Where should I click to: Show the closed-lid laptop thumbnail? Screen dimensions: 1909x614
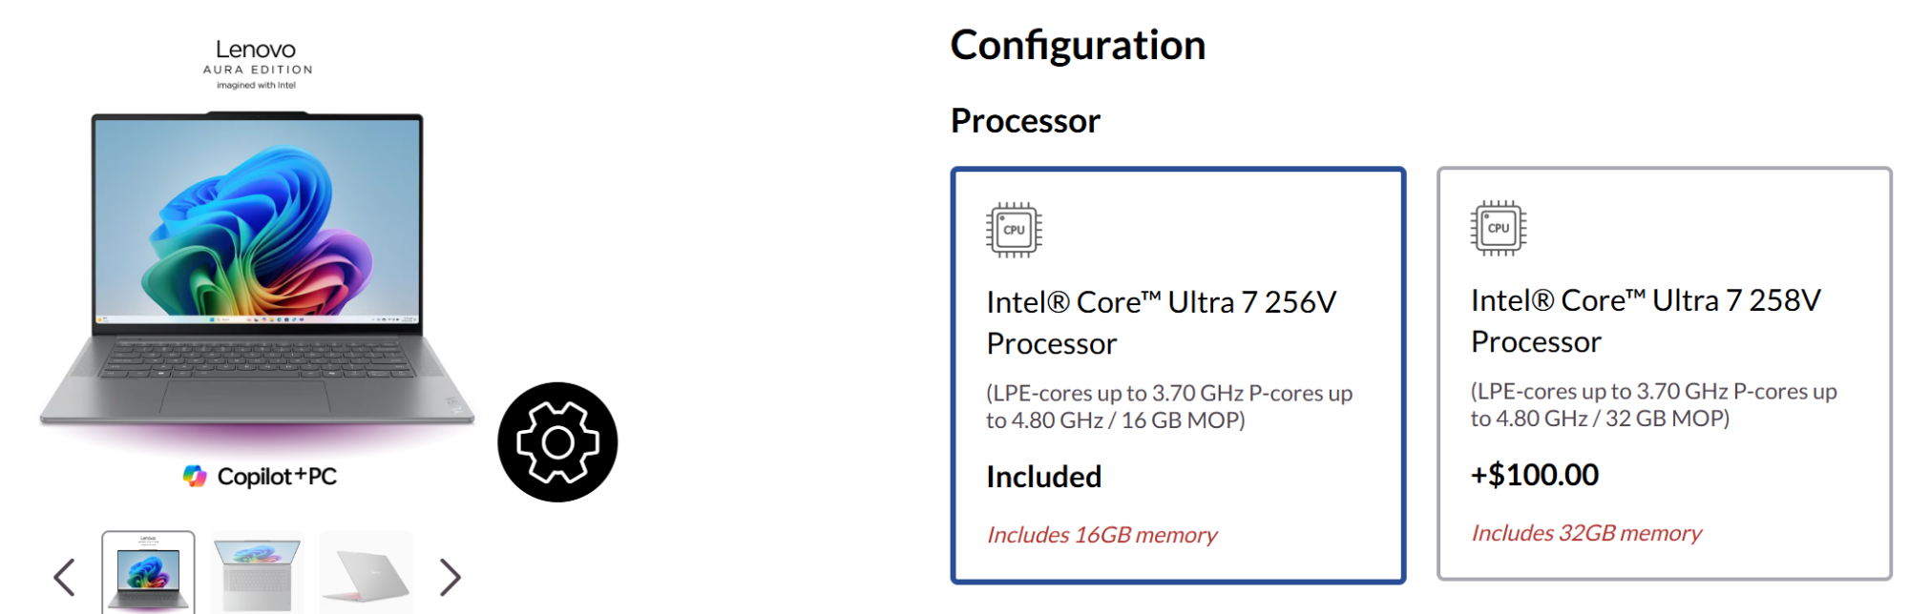pyautogui.click(x=367, y=574)
